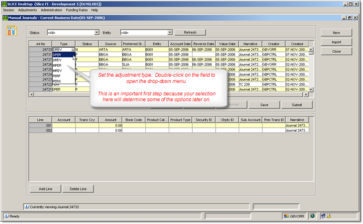Click the network computers icon in status bar
This screenshot has width=363, height=224.
322,216
